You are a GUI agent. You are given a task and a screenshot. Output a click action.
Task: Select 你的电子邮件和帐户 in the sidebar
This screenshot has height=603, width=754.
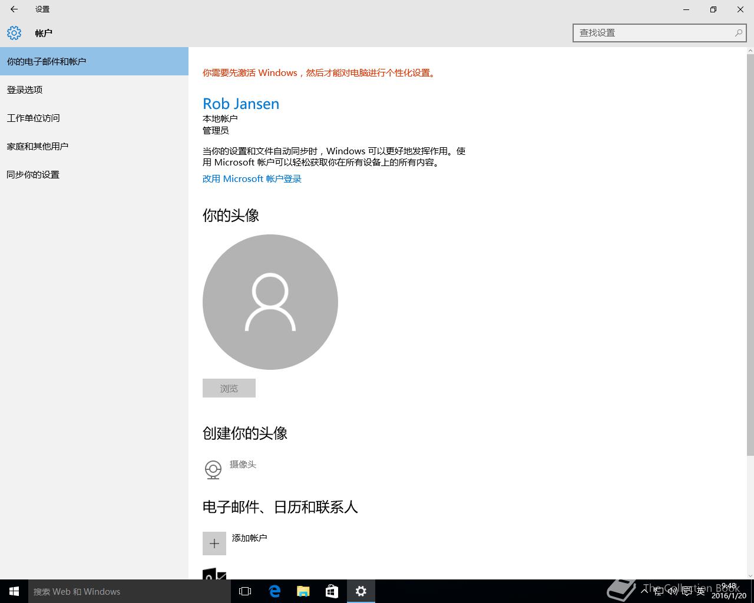tap(94, 61)
